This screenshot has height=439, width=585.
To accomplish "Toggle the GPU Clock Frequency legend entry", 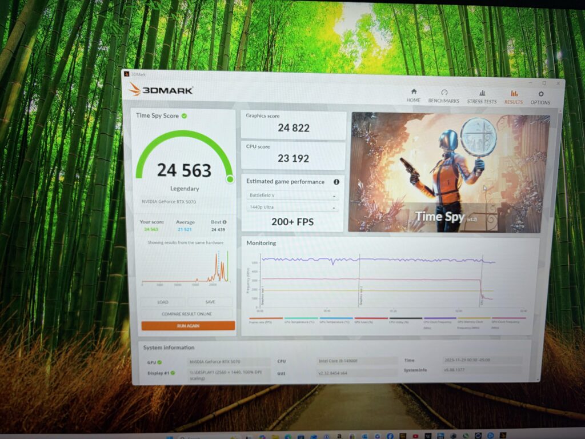I will tap(508, 322).
